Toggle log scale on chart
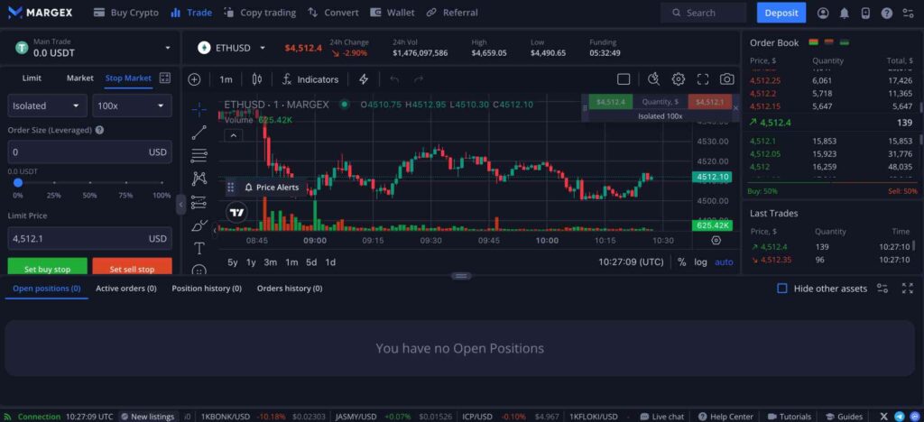This screenshot has height=422, width=924. pos(700,262)
